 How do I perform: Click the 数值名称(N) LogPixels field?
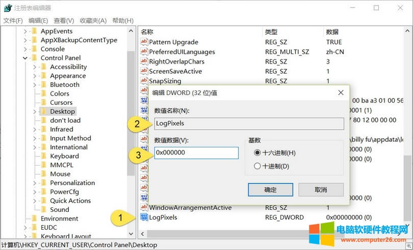(x=249, y=123)
